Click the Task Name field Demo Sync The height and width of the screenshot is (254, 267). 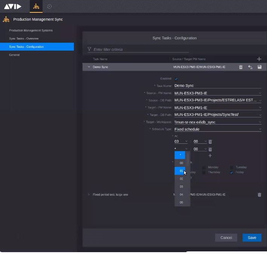218,86
